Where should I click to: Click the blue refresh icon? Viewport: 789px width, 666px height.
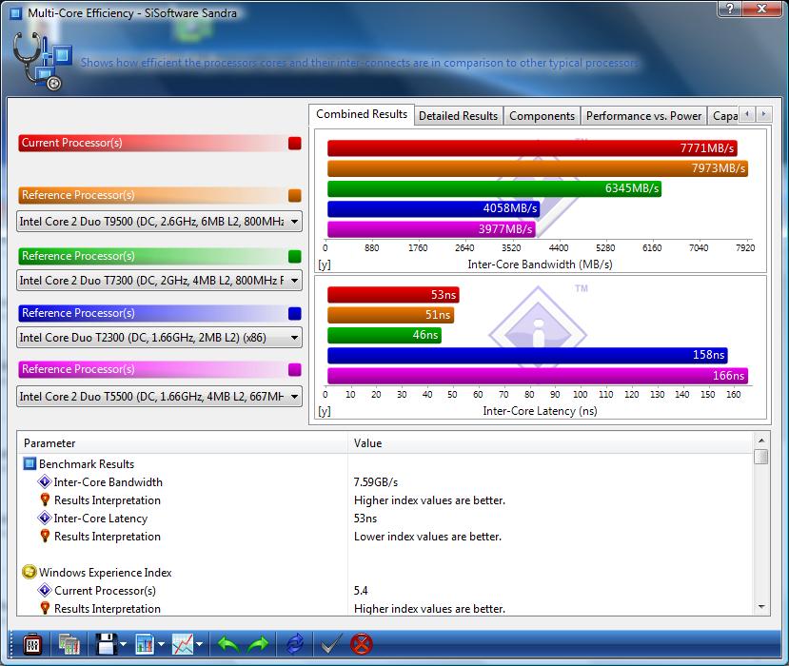point(295,644)
